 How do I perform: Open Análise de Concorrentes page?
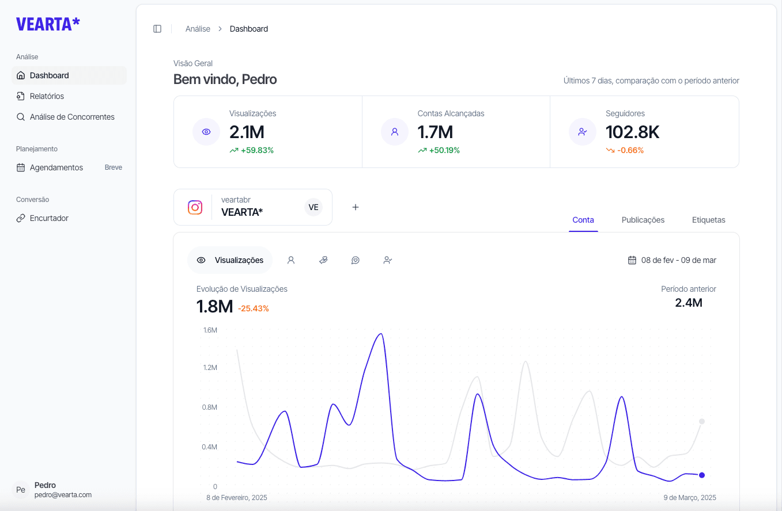[x=72, y=117]
